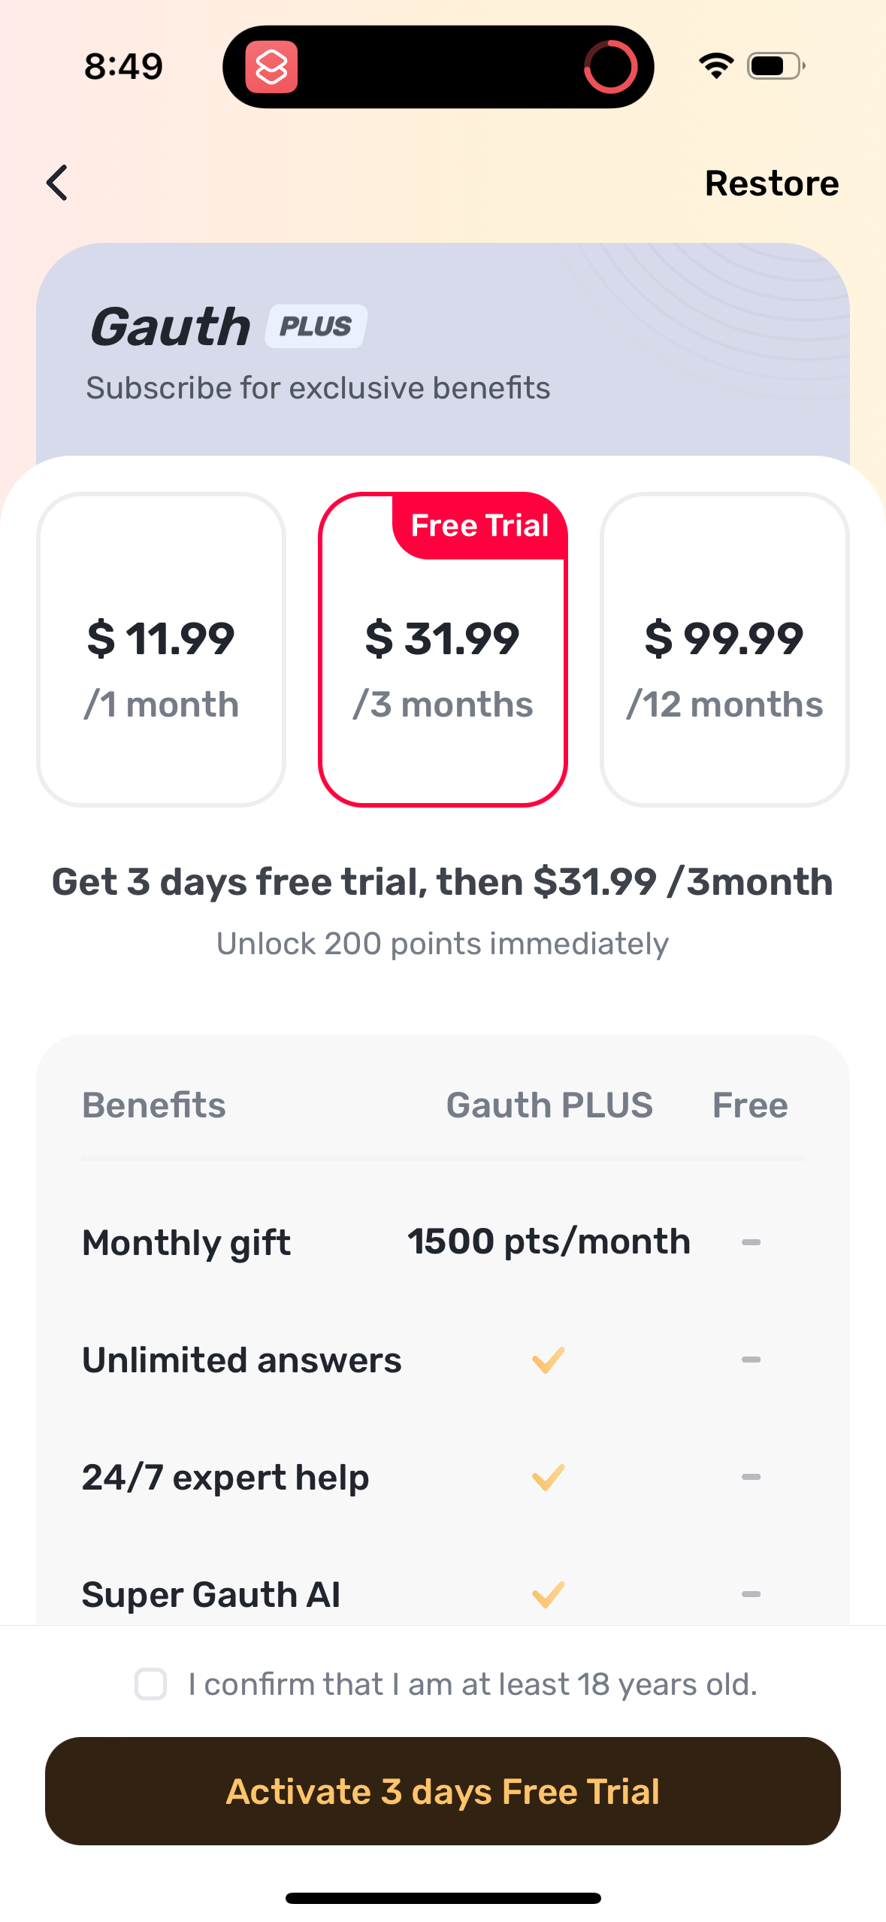Tap the back arrow icon
Image resolution: width=886 pixels, height=1922 pixels.
(x=57, y=183)
